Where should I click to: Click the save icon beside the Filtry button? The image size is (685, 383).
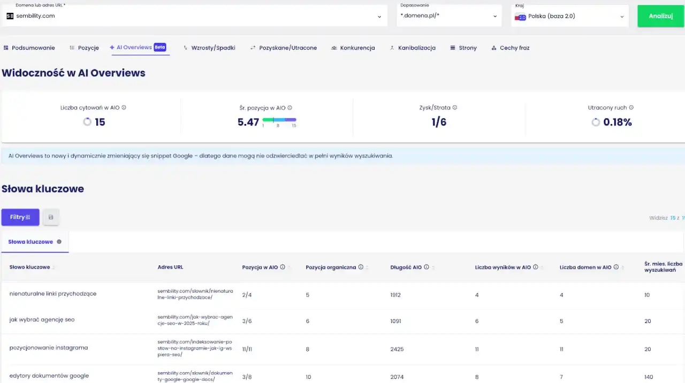tap(51, 217)
